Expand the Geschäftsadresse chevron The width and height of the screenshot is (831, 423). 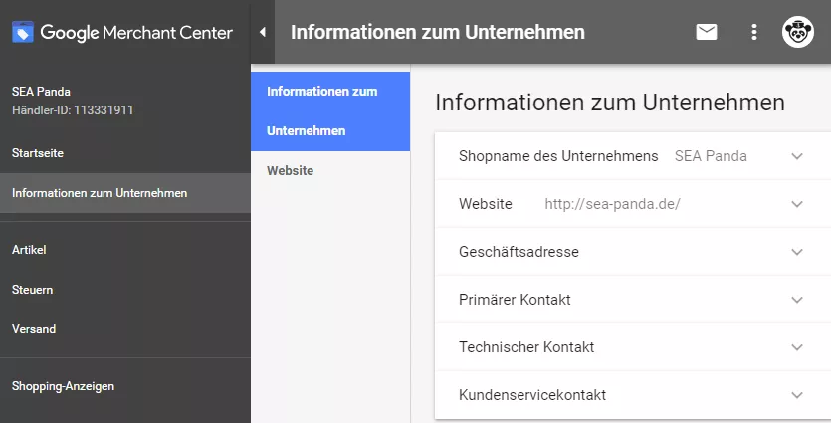click(x=797, y=252)
